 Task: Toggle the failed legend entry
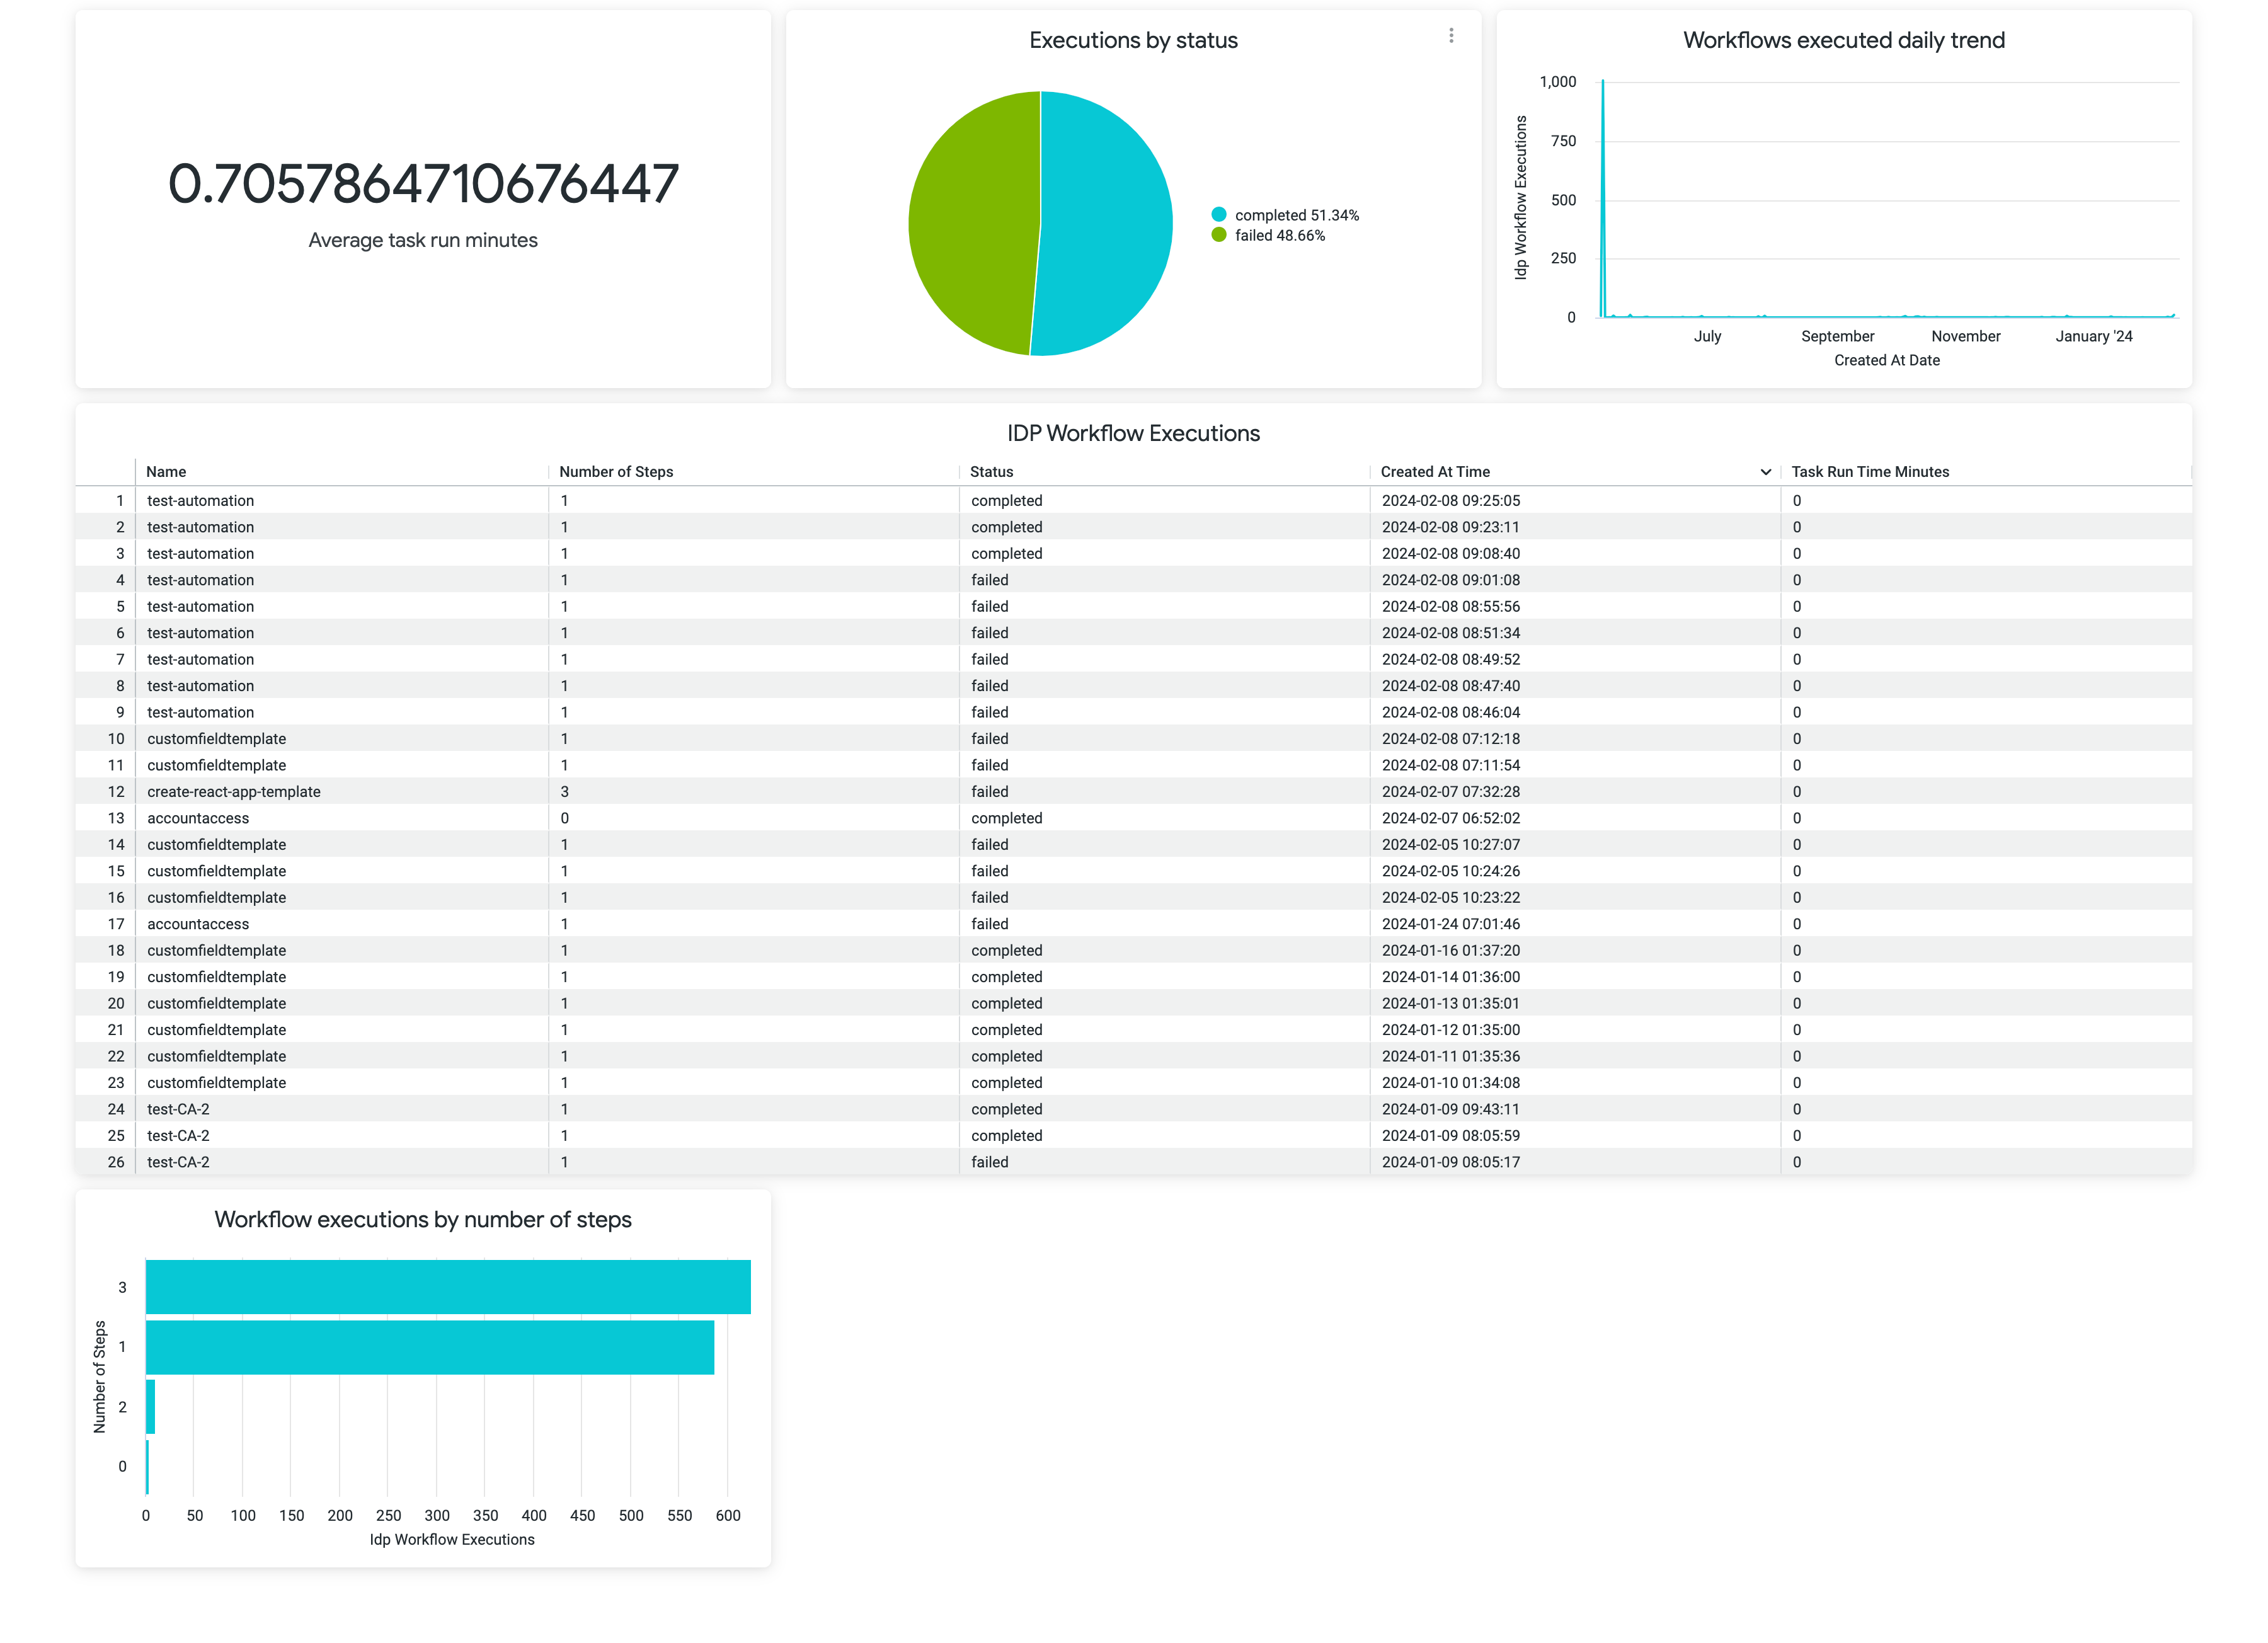point(1279,236)
